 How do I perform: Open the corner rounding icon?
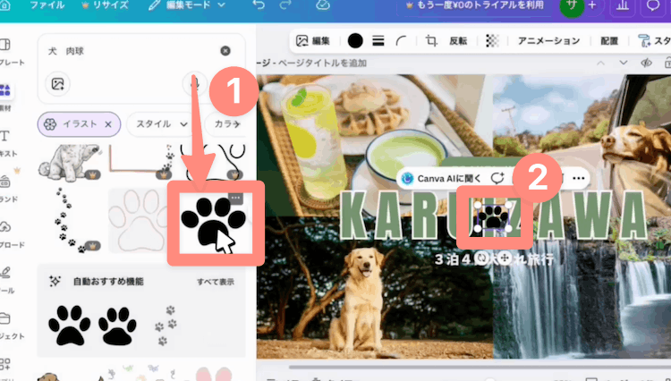coord(401,40)
